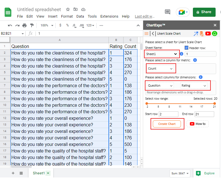Click the How to video button

coord(198,124)
